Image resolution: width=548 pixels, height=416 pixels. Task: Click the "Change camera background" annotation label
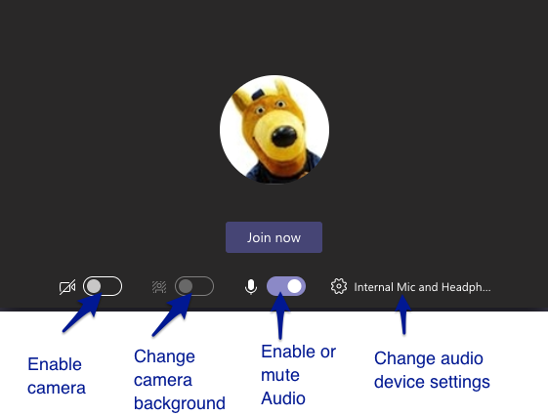coord(180,380)
